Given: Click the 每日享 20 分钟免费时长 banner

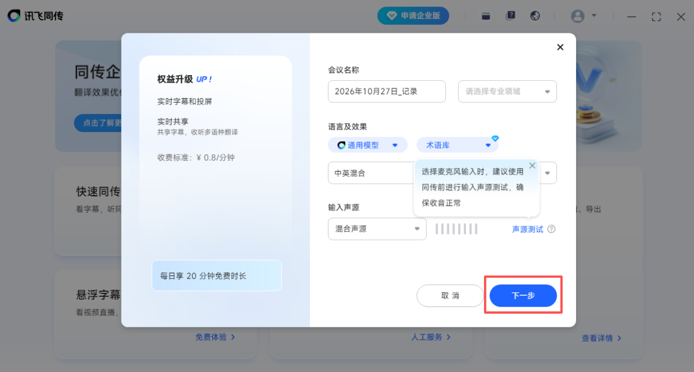Looking at the screenshot, I should coord(216,276).
